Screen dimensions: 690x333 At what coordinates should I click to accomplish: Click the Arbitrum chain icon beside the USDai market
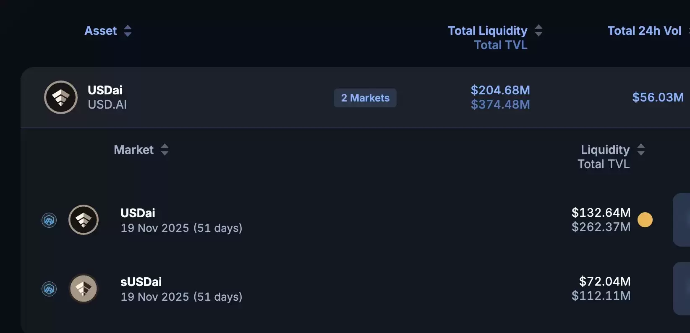tap(49, 220)
